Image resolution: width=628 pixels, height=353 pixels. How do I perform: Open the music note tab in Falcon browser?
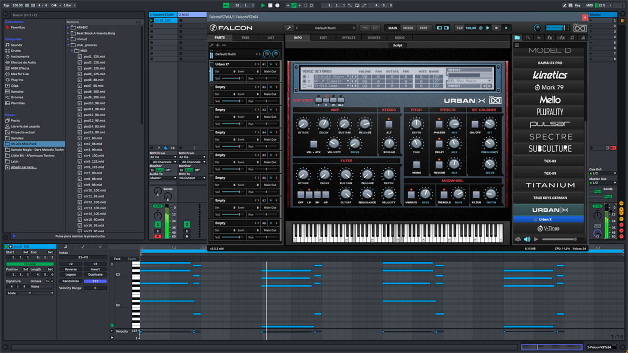(x=573, y=38)
